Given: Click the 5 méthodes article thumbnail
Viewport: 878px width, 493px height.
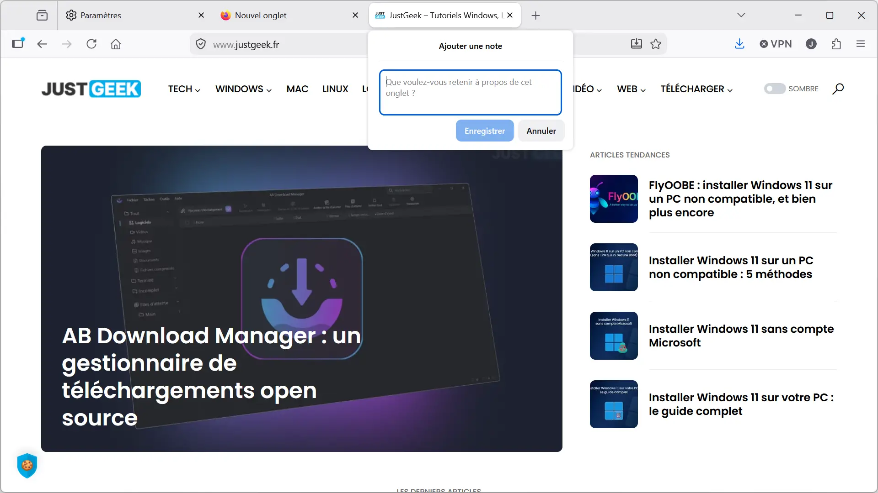Looking at the screenshot, I should tap(614, 267).
